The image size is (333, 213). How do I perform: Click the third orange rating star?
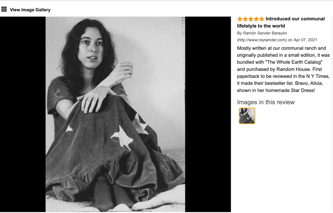[x=251, y=19]
